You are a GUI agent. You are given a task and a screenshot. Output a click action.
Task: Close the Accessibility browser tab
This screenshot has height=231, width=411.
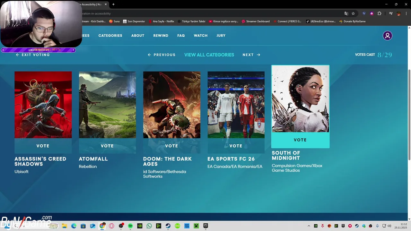(x=106, y=4)
